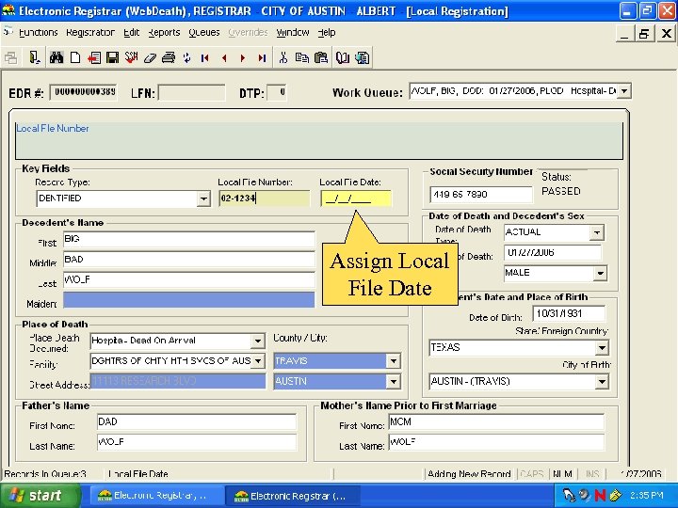
Task: Click the Date of Death field
Action: pos(553,252)
